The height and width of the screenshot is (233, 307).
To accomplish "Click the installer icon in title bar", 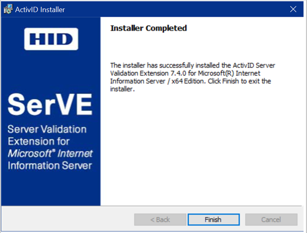I will (x=8, y=9).
